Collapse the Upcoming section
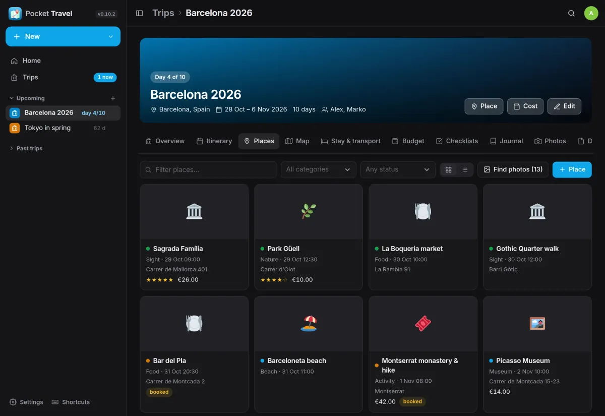 point(27,98)
